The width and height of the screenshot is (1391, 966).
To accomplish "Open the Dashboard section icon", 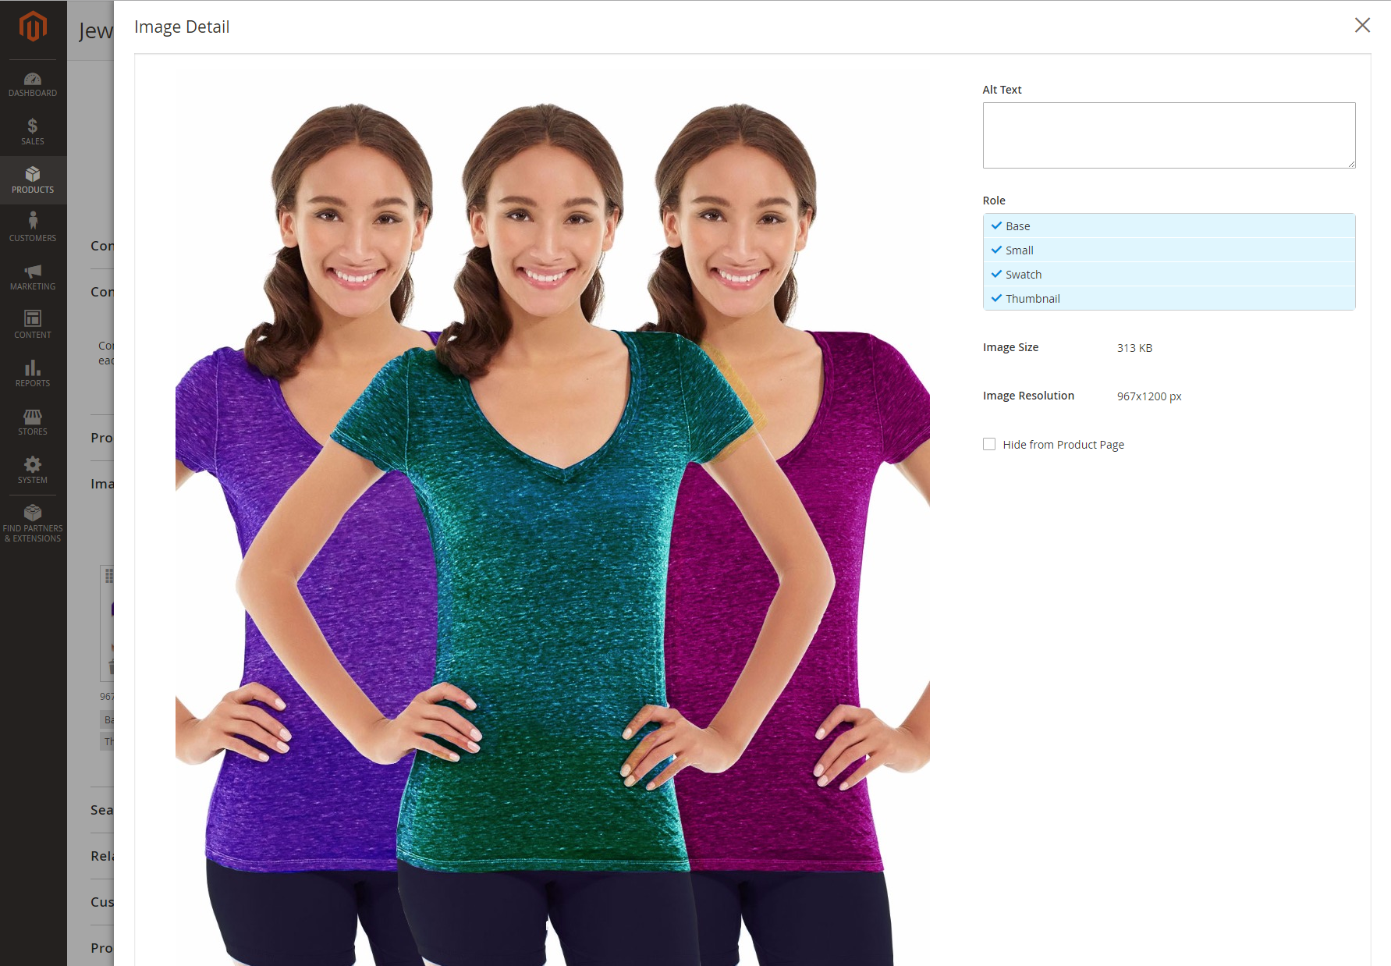I will point(33,79).
